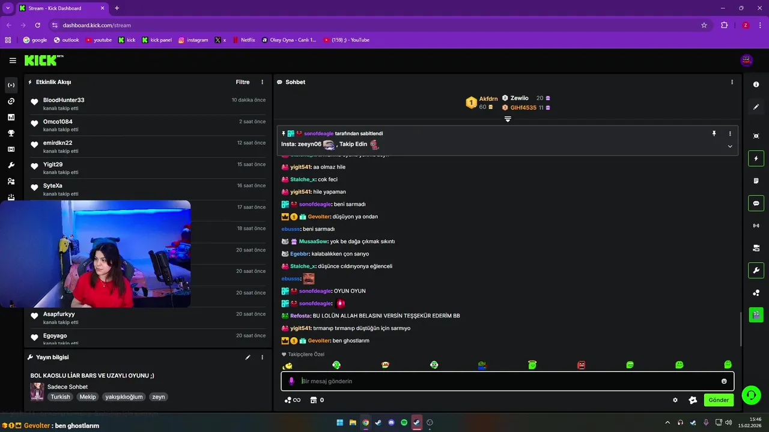Click emirdkn22 follow event

click(148, 146)
